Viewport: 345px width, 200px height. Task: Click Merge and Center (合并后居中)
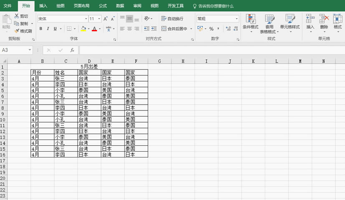coord(177,29)
